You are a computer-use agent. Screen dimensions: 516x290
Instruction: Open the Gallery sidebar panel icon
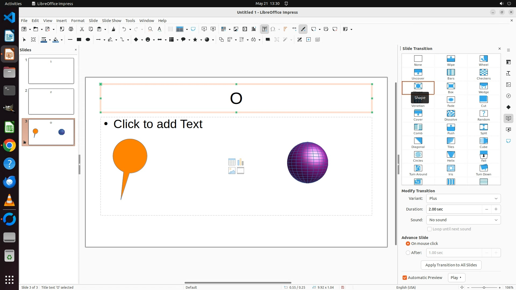pyautogui.click(x=508, y=85)
